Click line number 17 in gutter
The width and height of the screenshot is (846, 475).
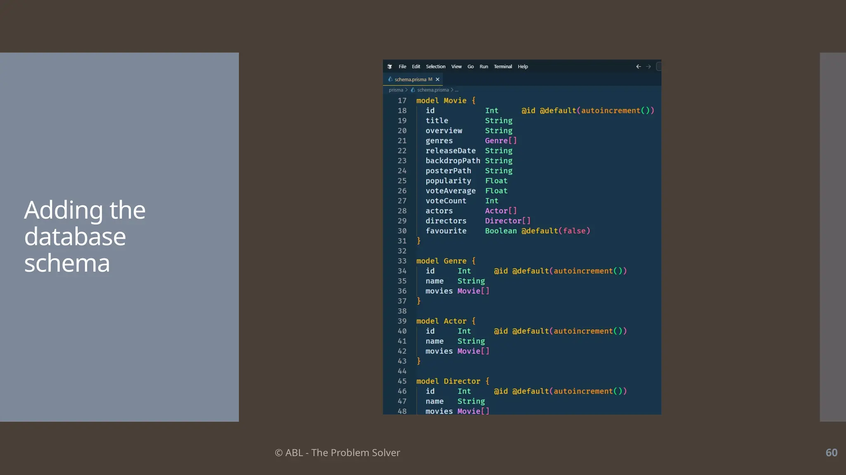point(402,101)
